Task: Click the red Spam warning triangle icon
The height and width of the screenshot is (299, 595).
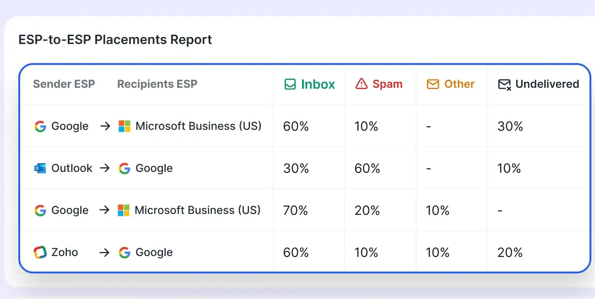Action: [x=361, y=84]
